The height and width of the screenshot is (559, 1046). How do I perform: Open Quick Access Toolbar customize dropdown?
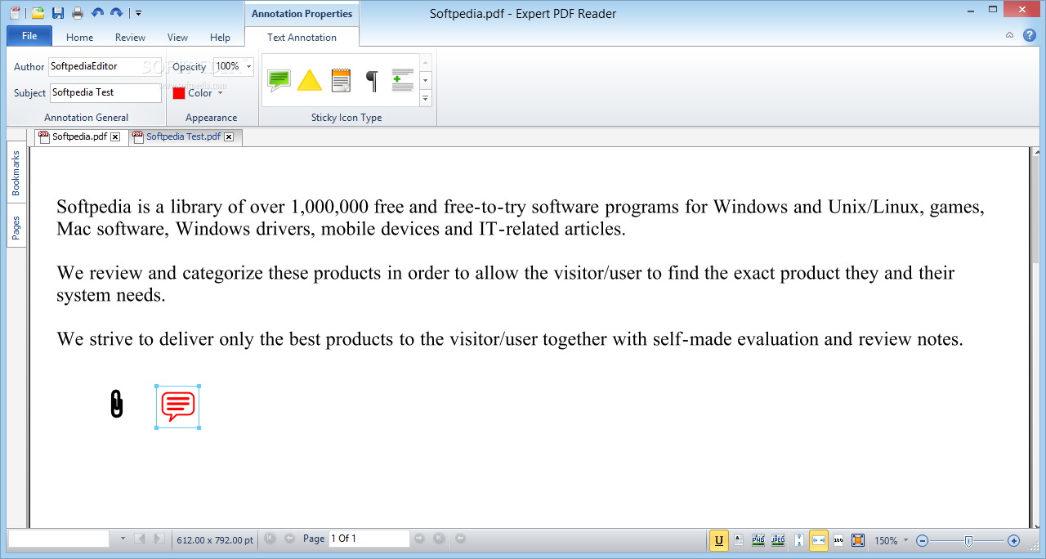pos(139,12)
